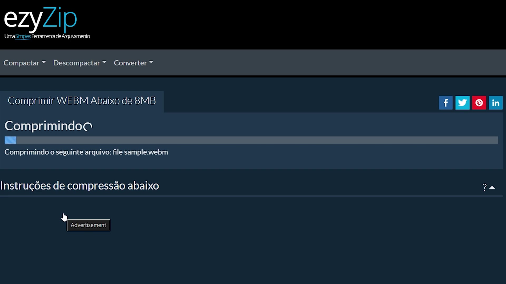
Task: Click the Advertisement label
Action: click(x=88, y=225)
